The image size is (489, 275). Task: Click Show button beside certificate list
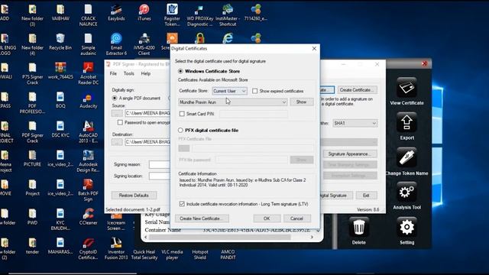tap(301, 102)
